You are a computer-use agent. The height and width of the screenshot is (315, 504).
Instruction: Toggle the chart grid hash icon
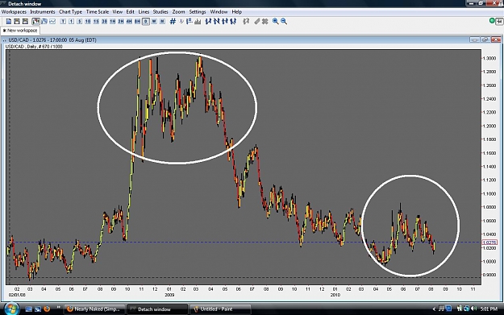pyautogui.click(x=173, y=22)
